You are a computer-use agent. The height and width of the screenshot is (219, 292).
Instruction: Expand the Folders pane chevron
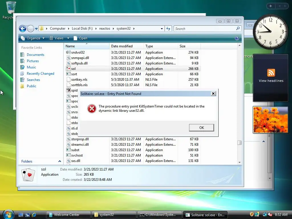pyautogui.click(x=60, y=161)
